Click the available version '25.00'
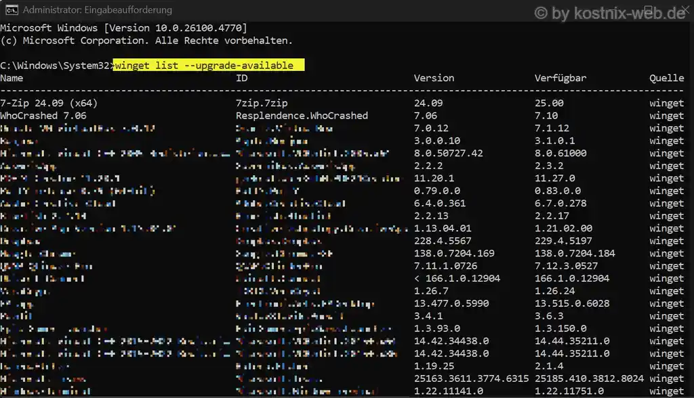The height and width of the screenshot is (398, 694). coord(549,103)
